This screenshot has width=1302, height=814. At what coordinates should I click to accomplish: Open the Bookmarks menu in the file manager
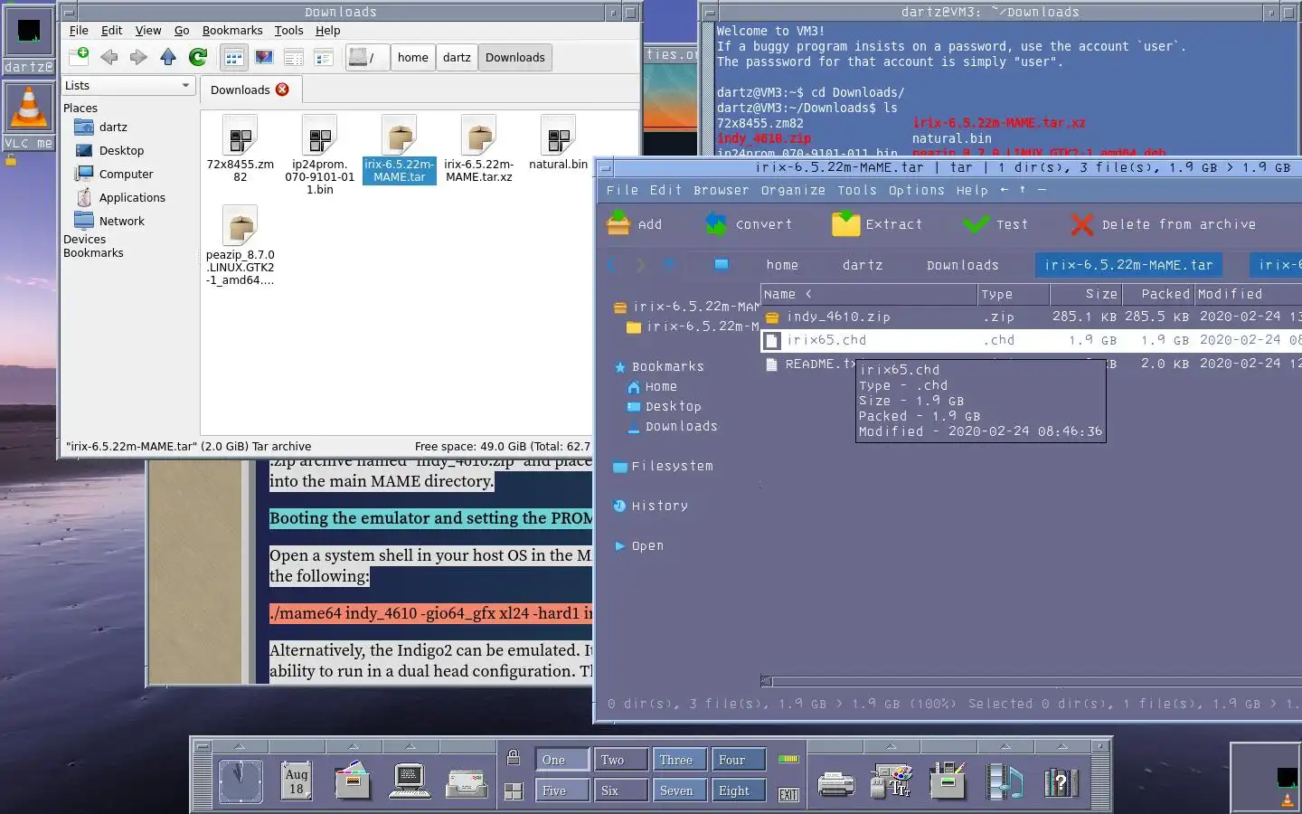click(x=232, y=30)
